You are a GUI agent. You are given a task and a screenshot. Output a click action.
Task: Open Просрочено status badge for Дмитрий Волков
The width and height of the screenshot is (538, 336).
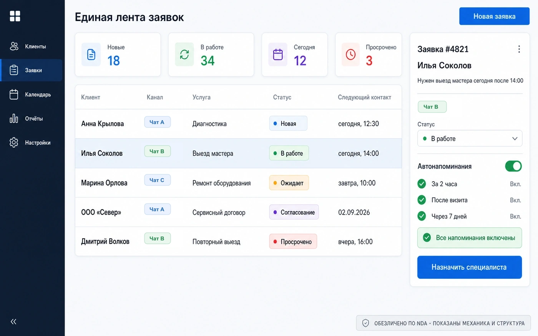pyautogui.click(x=293, y=242)
